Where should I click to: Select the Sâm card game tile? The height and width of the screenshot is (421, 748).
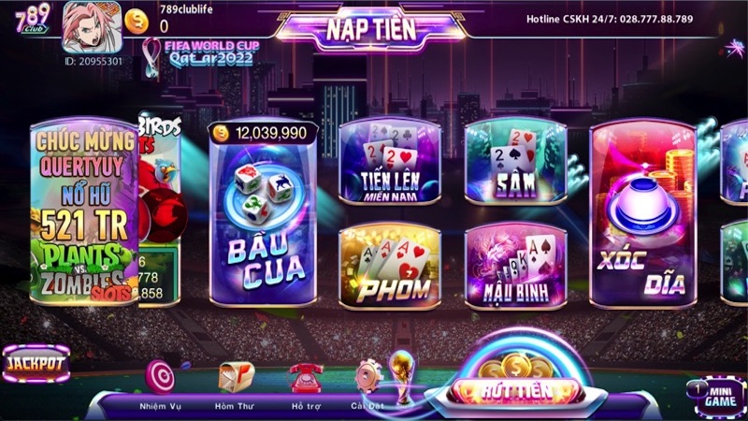pos(516,161)
